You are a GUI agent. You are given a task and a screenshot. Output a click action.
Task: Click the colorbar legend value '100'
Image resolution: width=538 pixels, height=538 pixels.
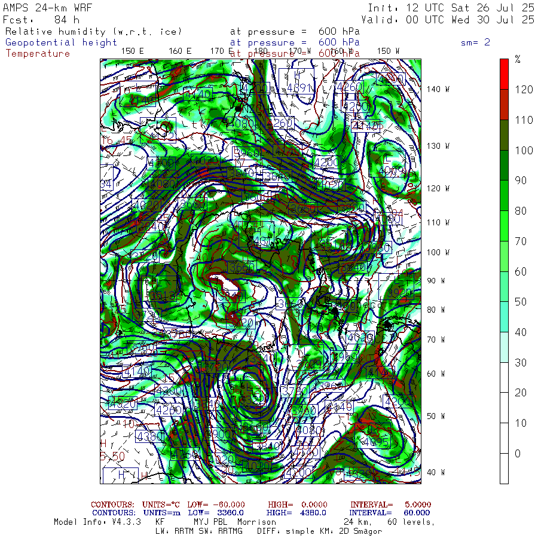click(524, 150)
